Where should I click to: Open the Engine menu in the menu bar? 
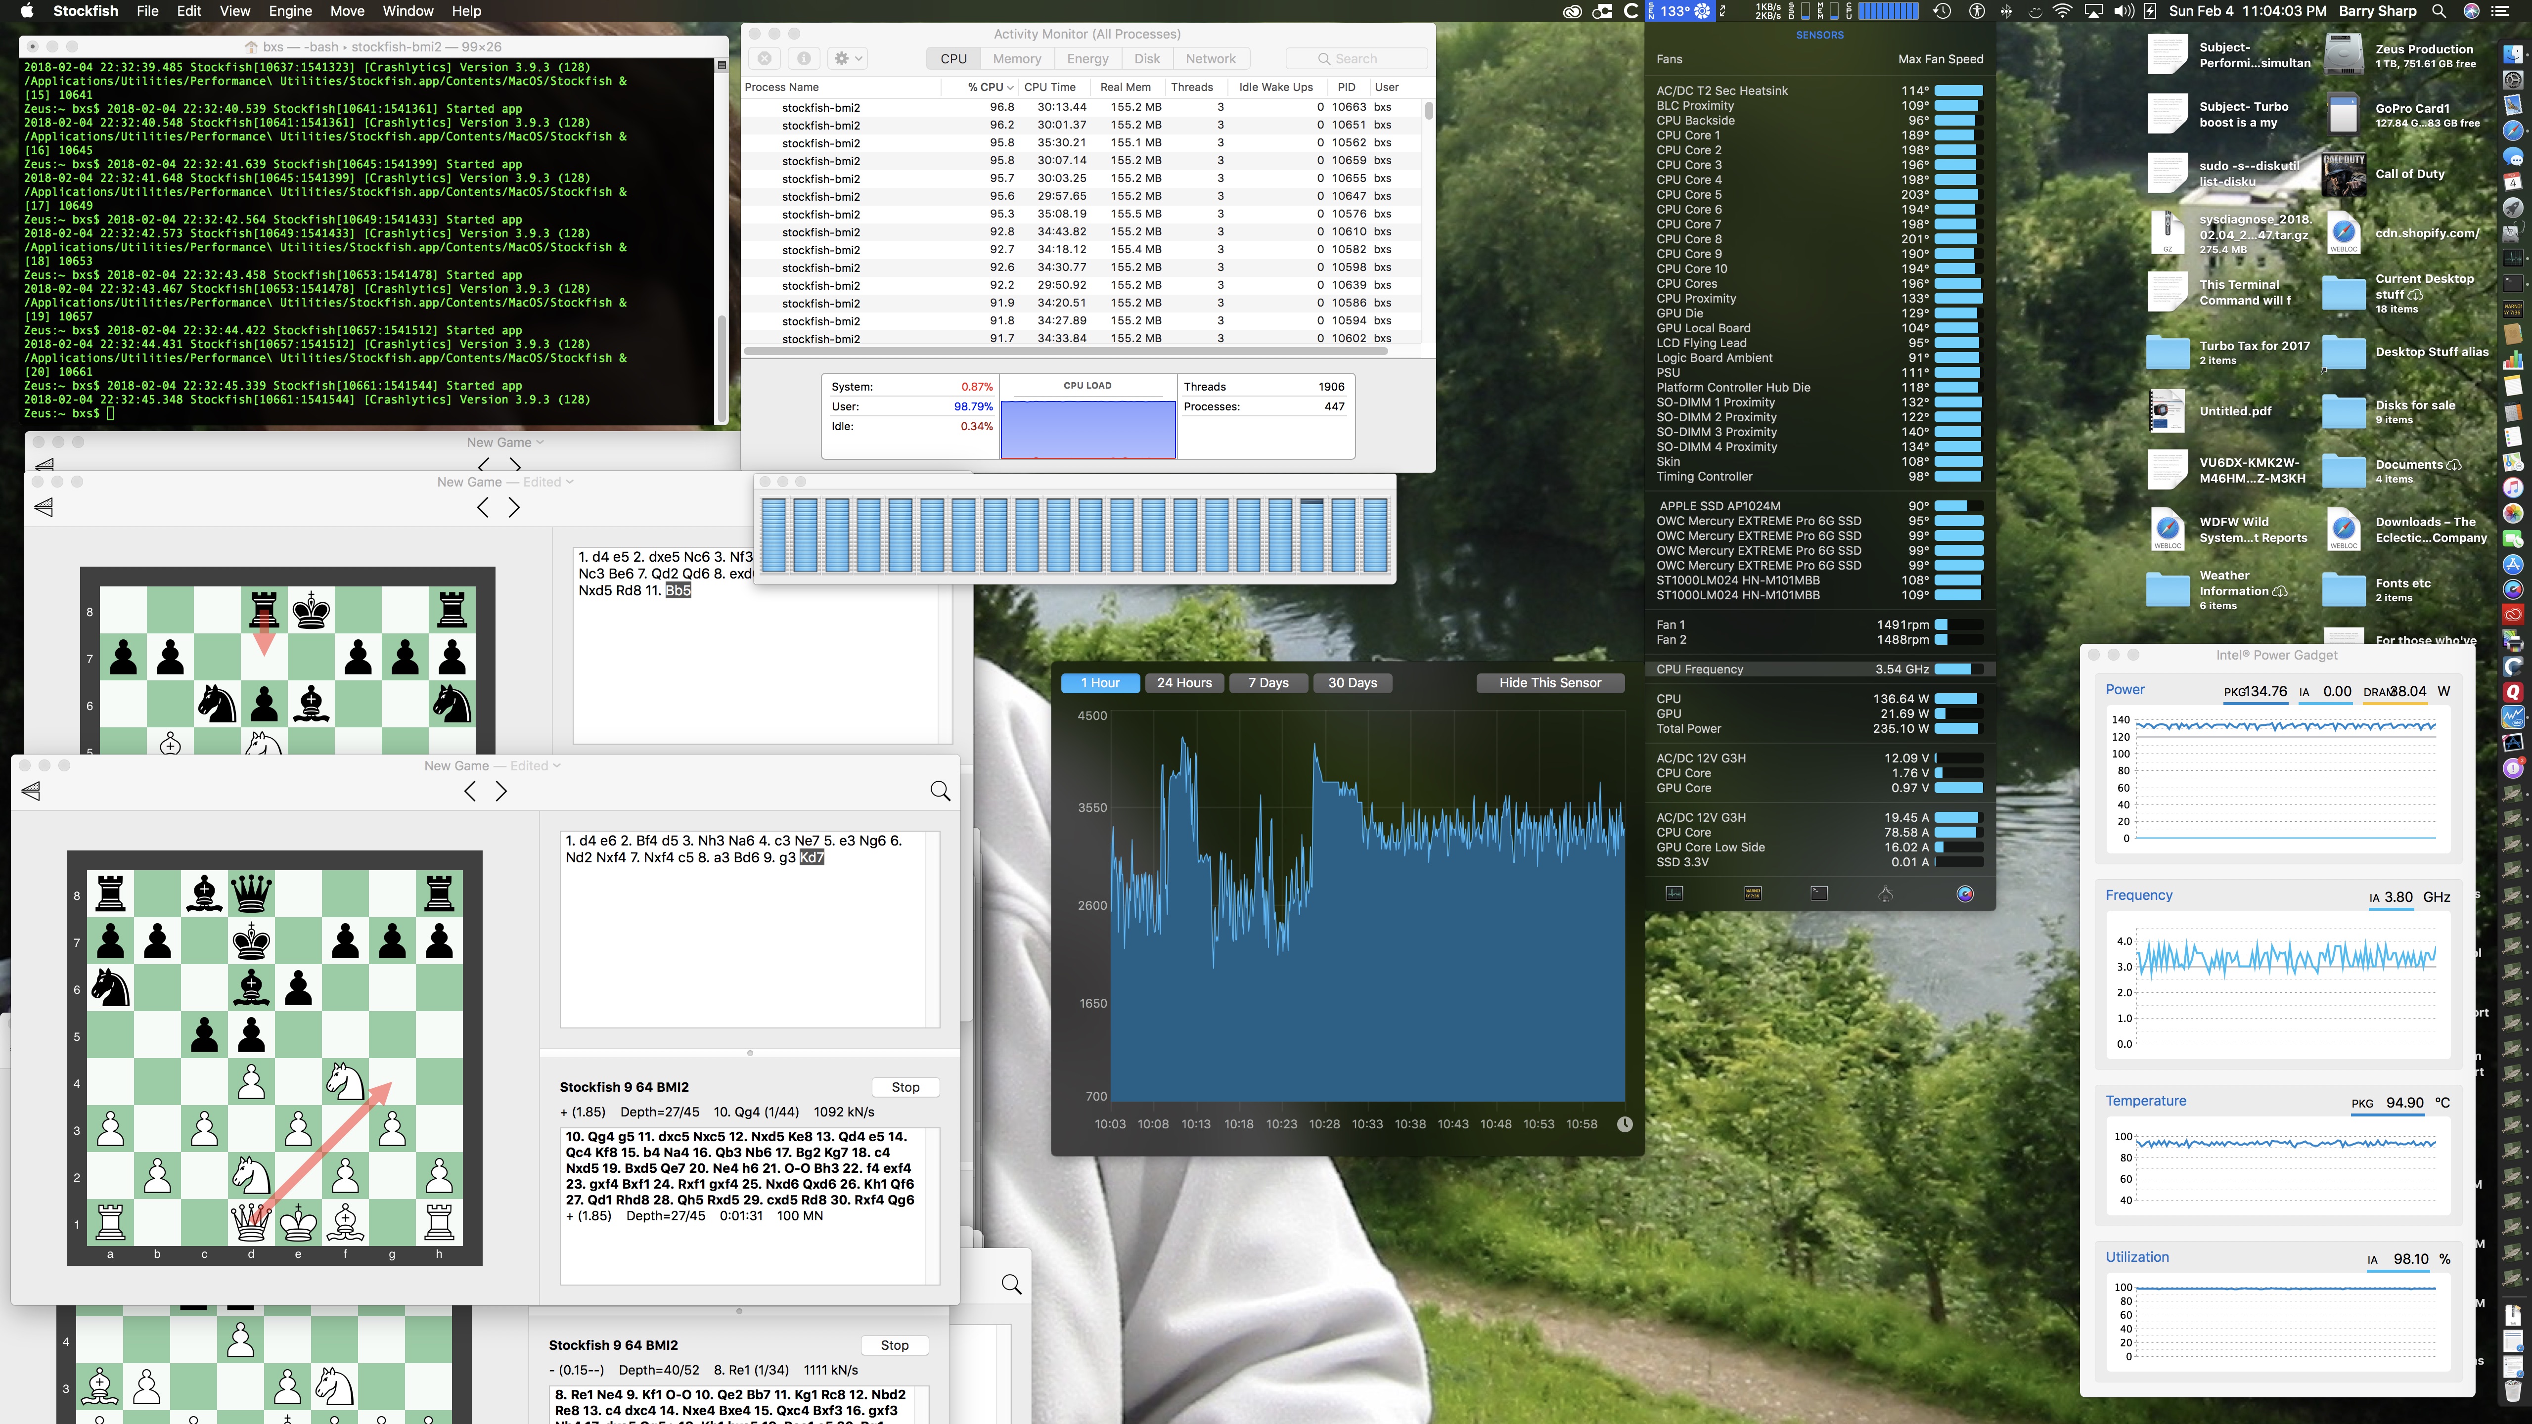[x=290, y=11]
